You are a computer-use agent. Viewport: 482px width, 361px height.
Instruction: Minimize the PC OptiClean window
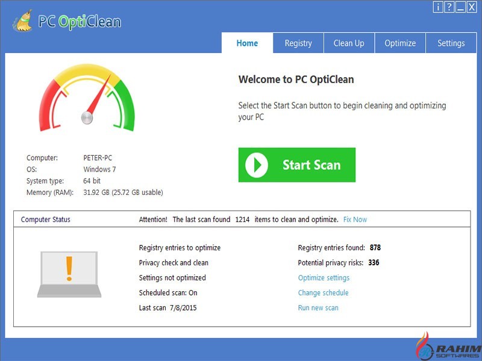(460, 7)
